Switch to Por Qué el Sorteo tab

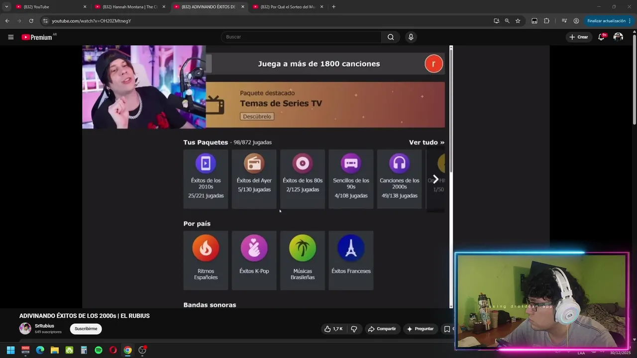point(289,7)
